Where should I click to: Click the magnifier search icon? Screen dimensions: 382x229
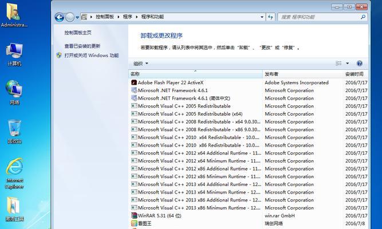[363, 17]
